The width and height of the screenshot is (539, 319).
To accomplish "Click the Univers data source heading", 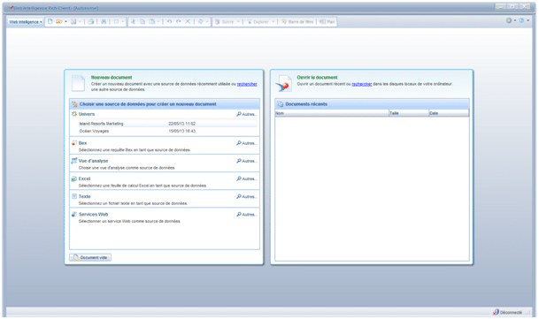I will click(x=86, y=114).
